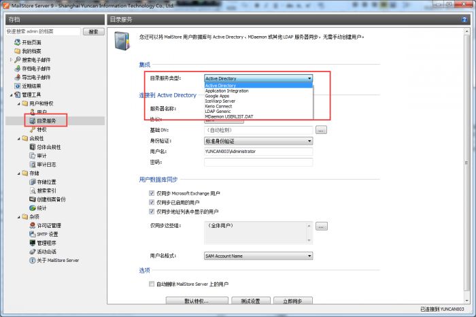Choose MDaemon USERLIST.DAT from the list
476x317 pixels.
[258, 116]
